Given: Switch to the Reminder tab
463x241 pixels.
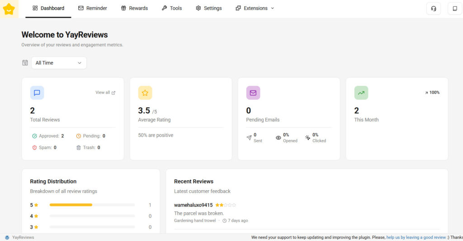Looking at the screenshot, I should tap(92, 8).
